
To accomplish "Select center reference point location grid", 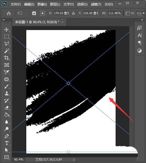I will [x=42, y=13].
